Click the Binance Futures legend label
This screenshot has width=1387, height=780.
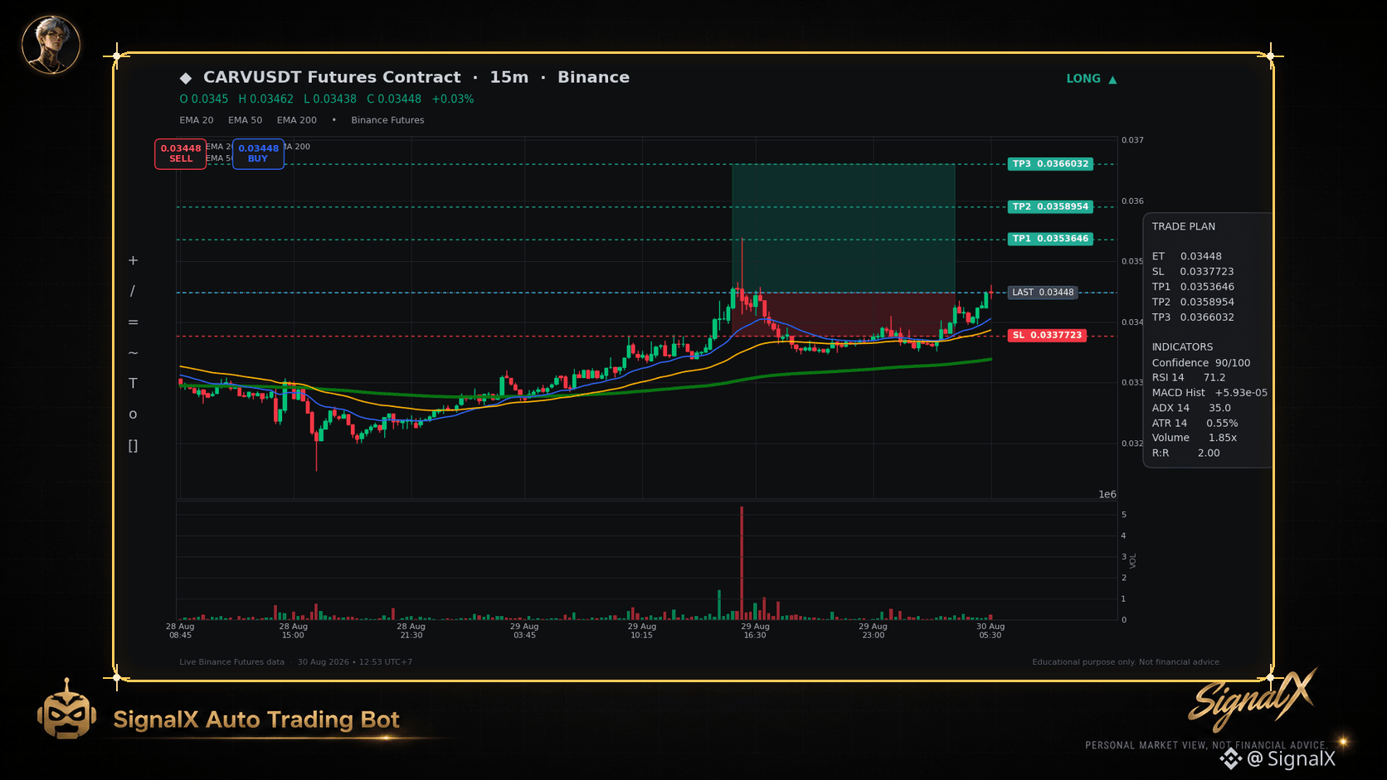tap(387, 120)
